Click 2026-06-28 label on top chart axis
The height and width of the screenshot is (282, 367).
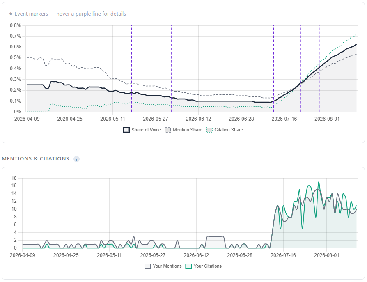click(x=241, y=119)
